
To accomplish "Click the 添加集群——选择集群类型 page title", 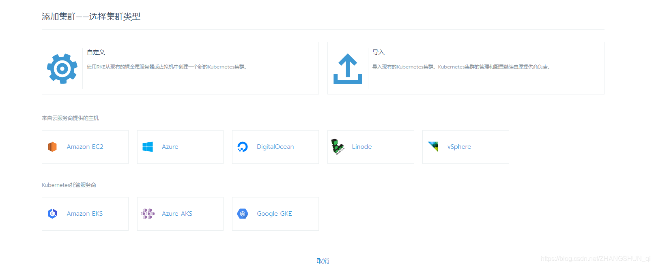I will tap(91, 17).
